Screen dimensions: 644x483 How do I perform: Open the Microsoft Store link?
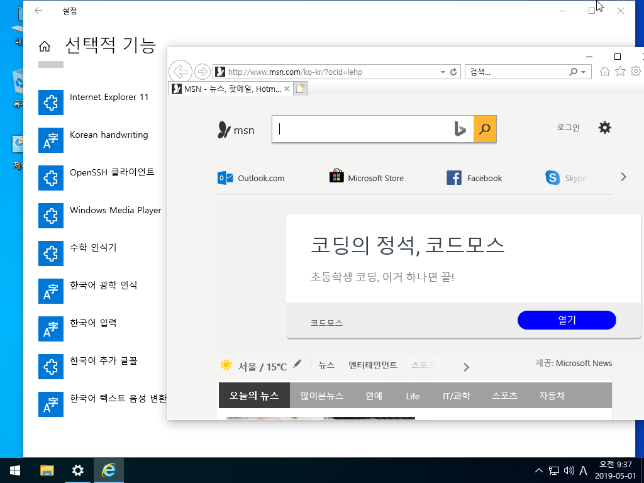(367, 177)
